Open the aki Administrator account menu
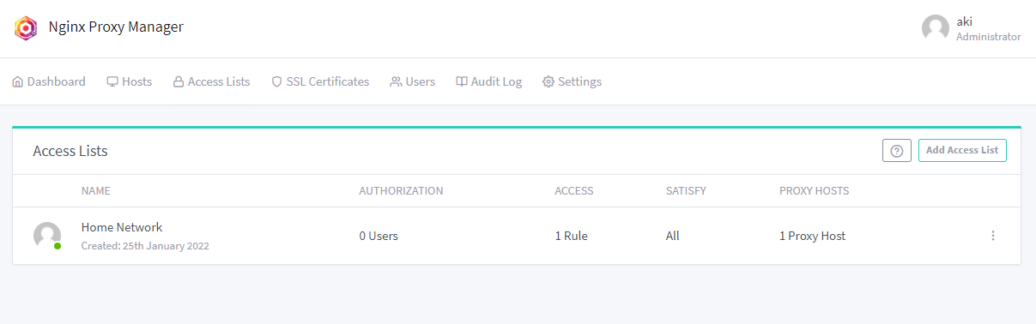 972,28
